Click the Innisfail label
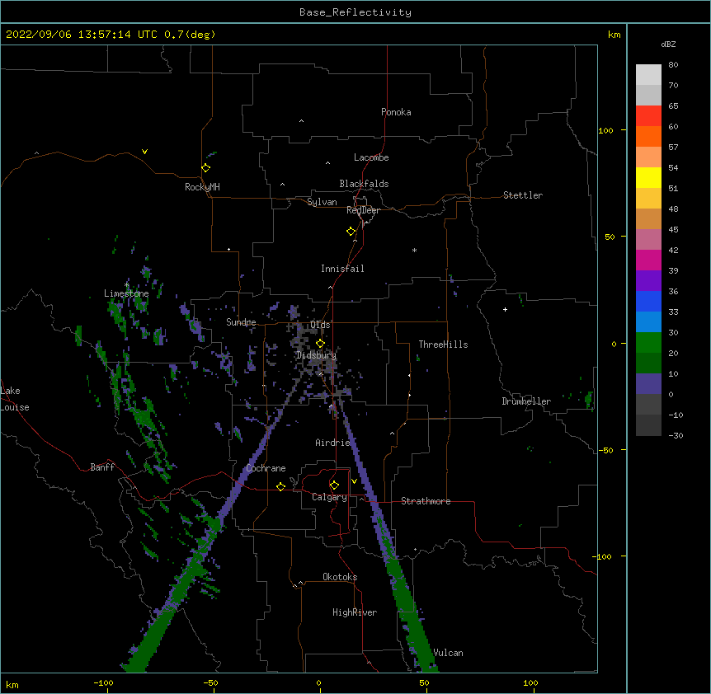 (x=342, y=269)
